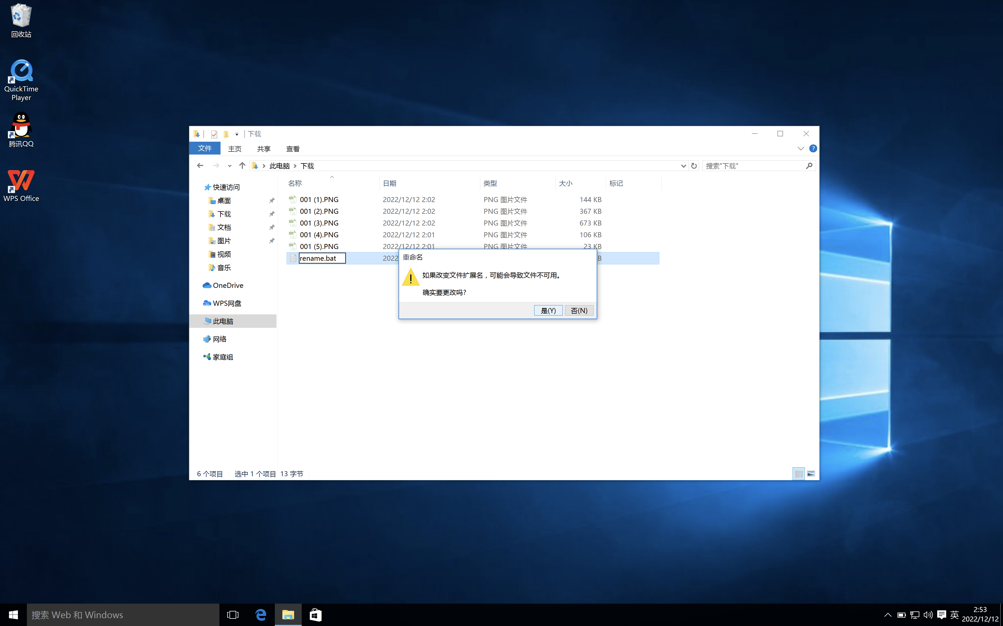Select OneDrive in navigation pane
The height and width of the screenshot is (626, 1003).
228,285
